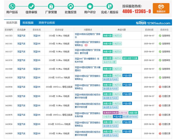Click 信息审核 status text in row 1411040

click(166, 69)
